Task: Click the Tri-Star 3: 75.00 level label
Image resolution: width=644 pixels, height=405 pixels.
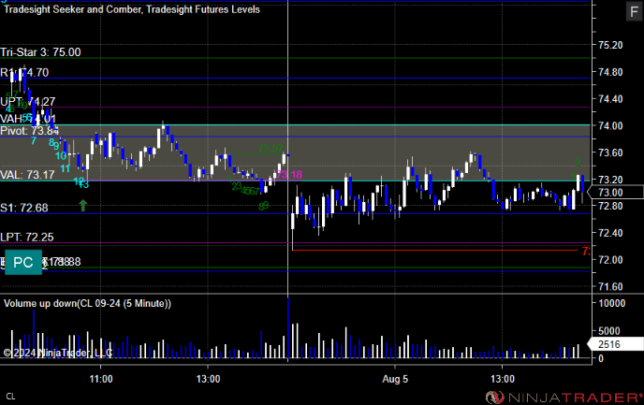Action: (40, 52)
